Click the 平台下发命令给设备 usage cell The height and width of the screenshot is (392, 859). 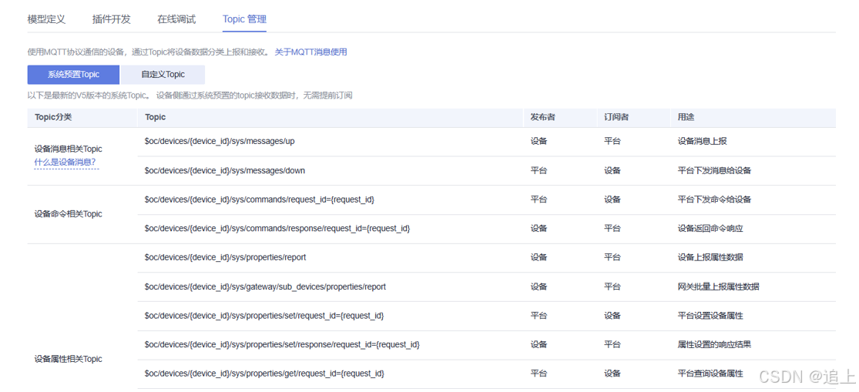714,199
